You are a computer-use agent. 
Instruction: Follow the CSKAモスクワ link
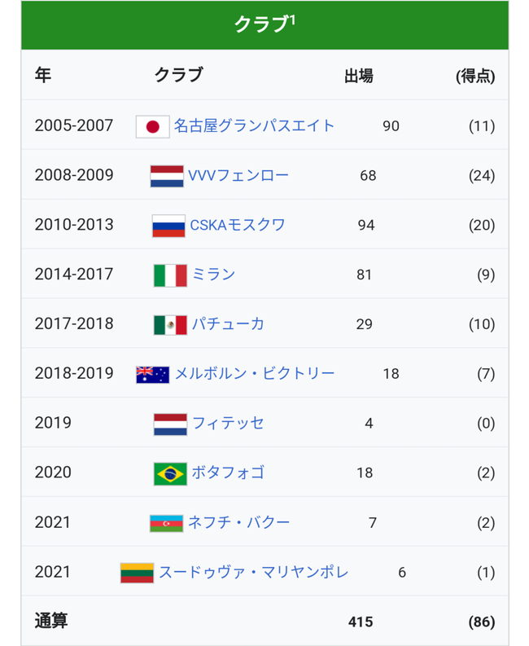point(238,225)
